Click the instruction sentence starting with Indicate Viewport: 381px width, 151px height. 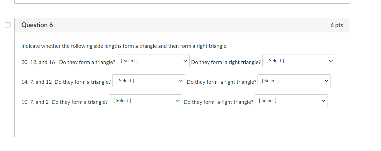point(124,46)
